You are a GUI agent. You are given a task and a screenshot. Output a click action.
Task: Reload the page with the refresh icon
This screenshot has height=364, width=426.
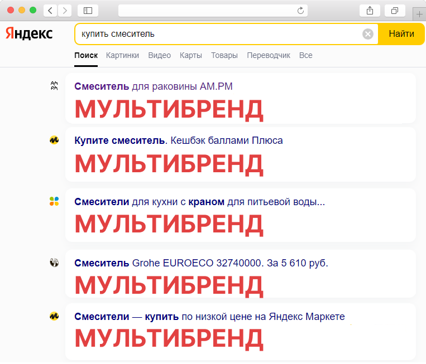point(300,11)
